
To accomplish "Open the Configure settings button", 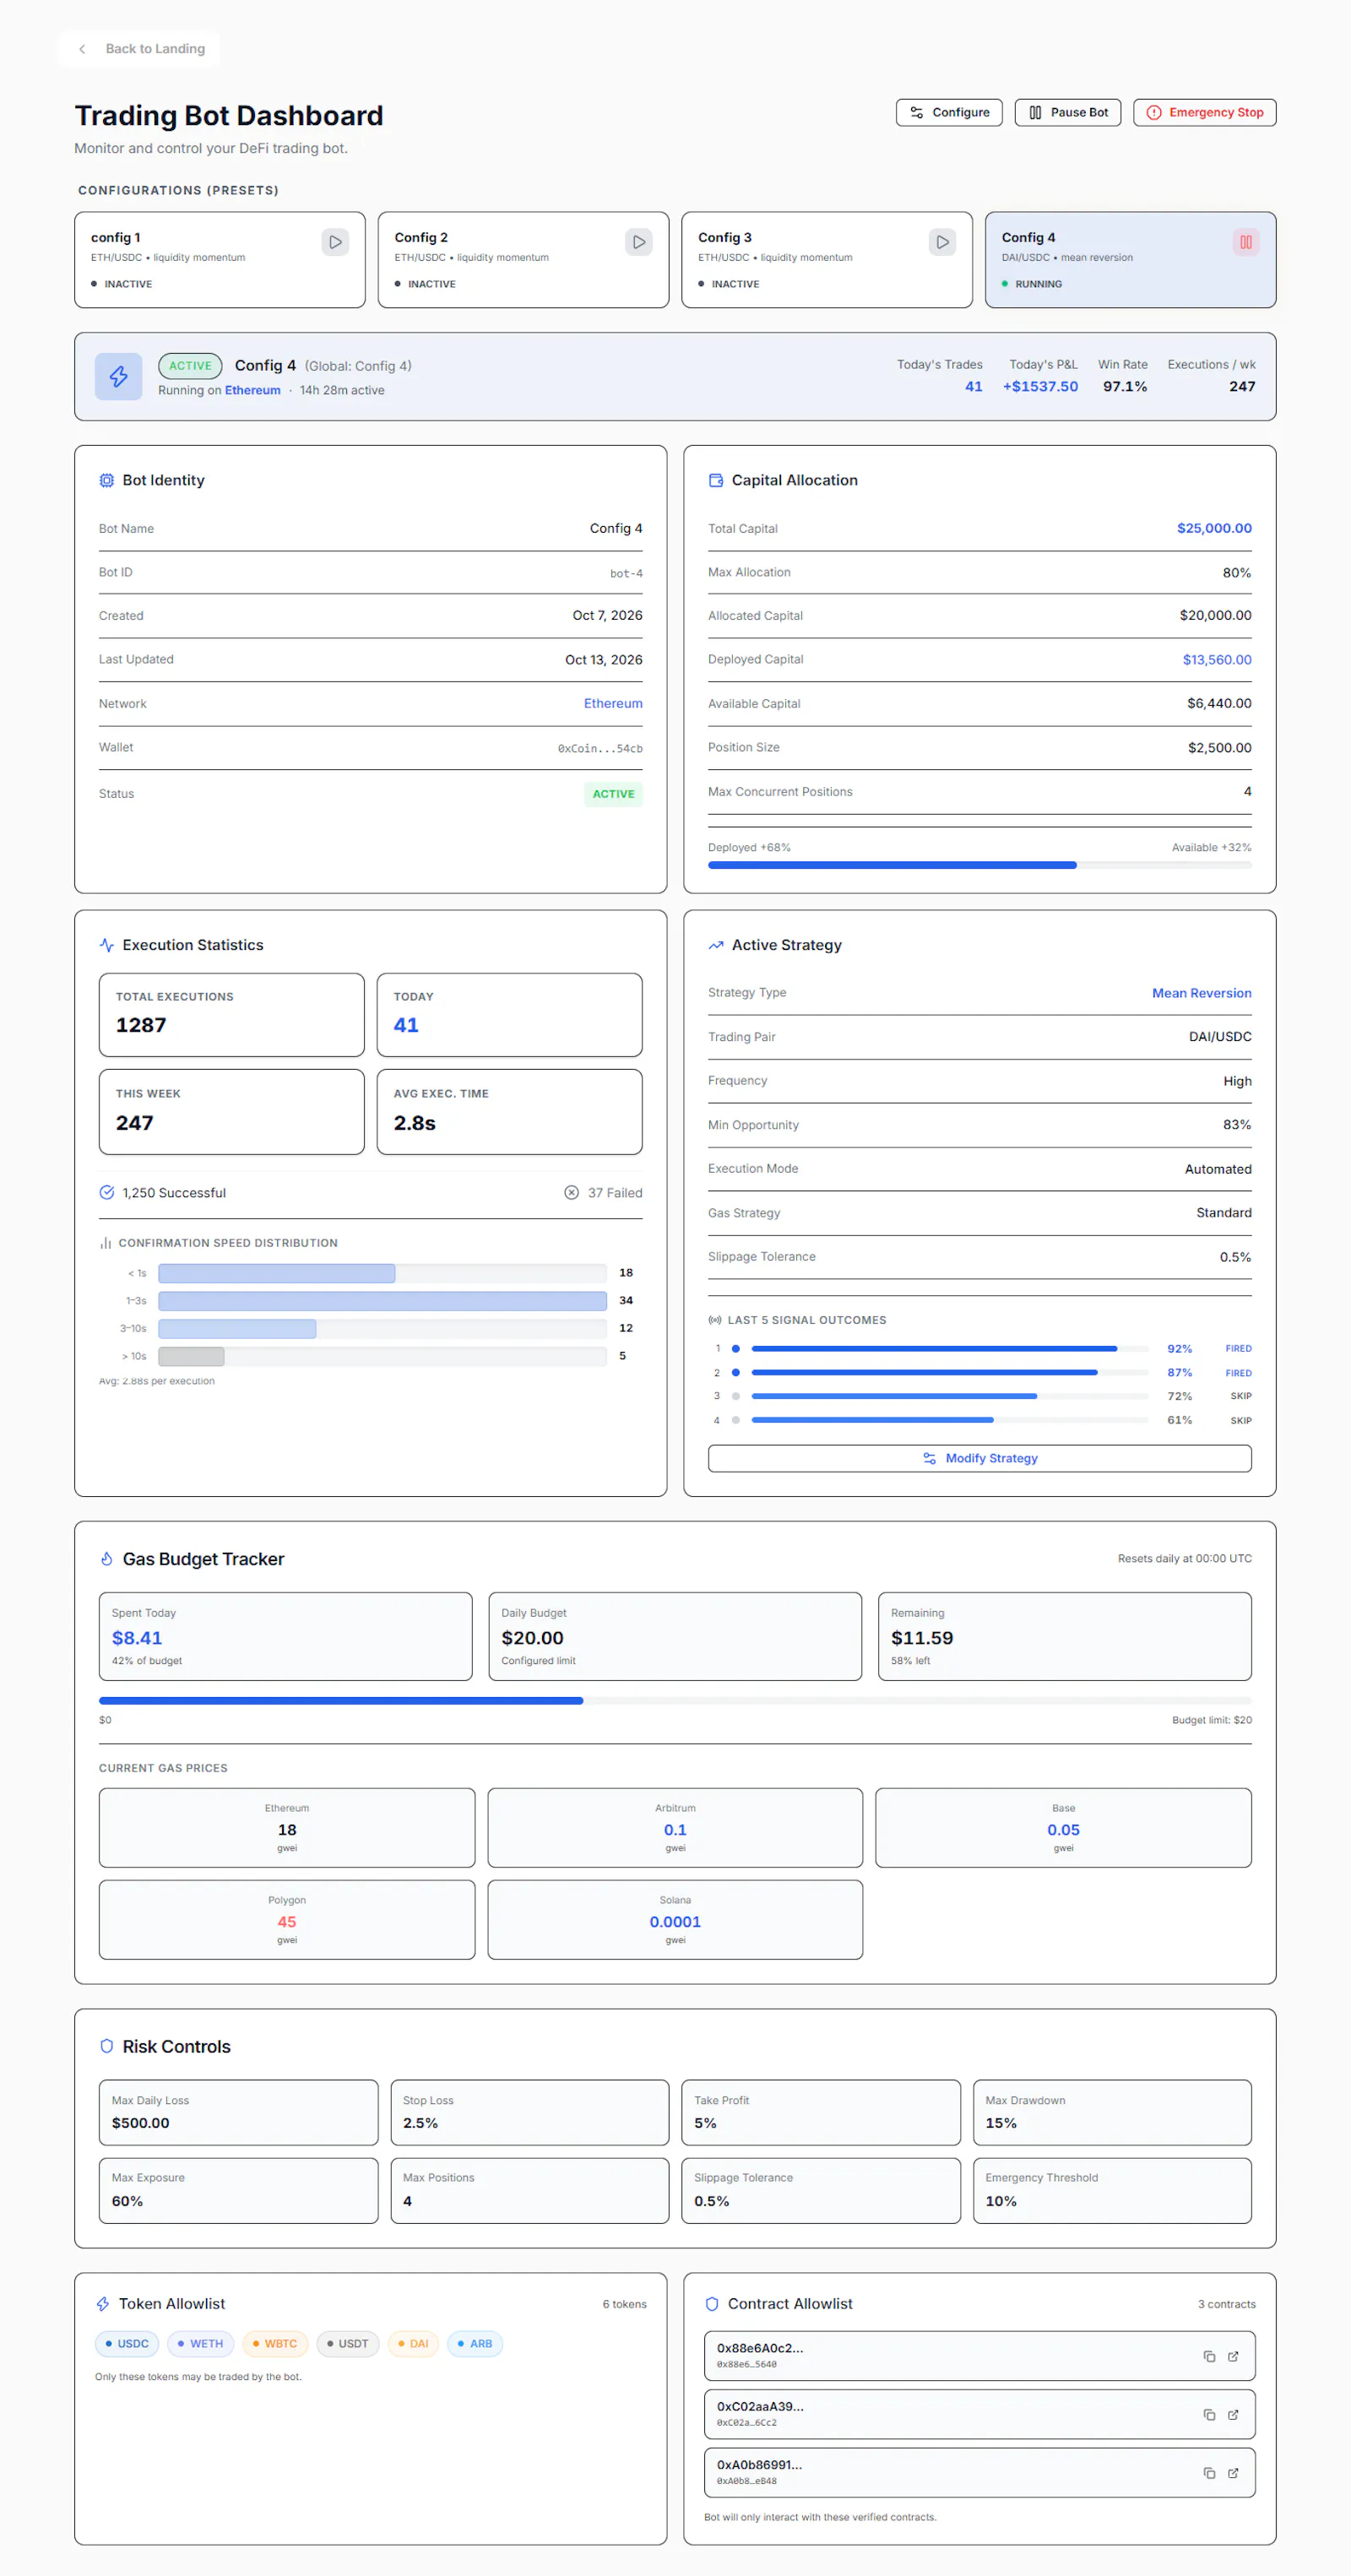I will point(949,112).
